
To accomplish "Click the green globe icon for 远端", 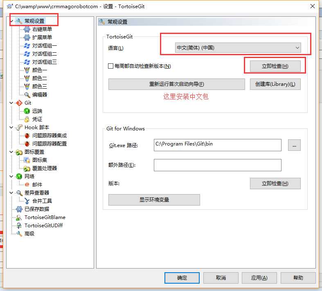I will click(27, 111).
